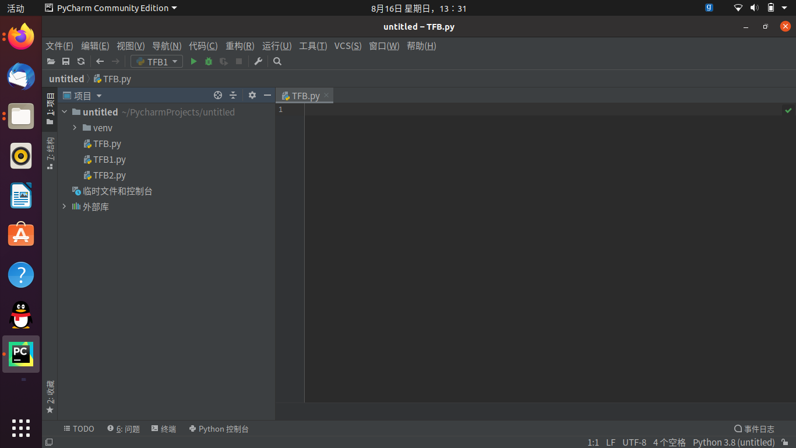
Task: Open search everywhere magnifier icon
Action: click(x=277, y=61)
